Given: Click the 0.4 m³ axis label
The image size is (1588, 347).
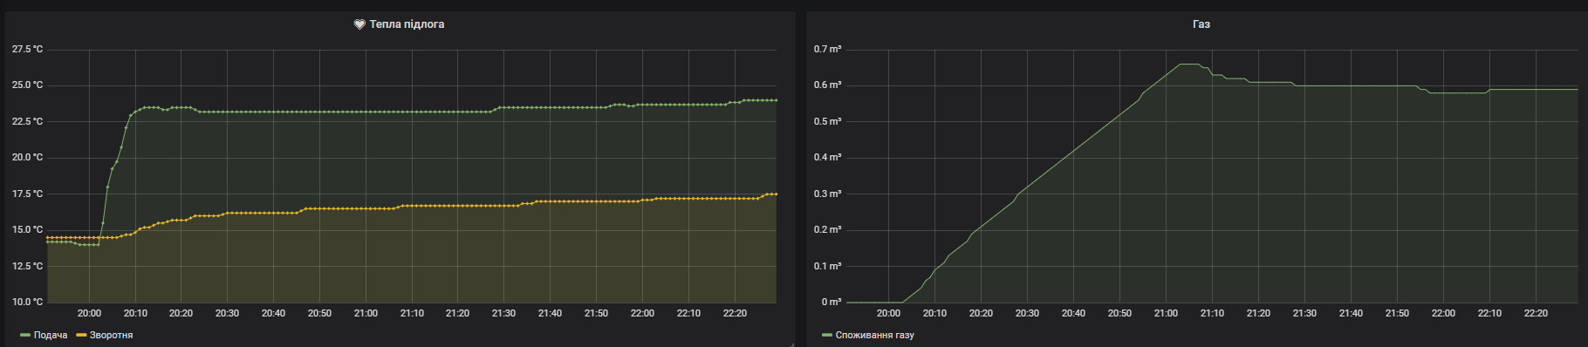Looking at the screenshot, I should [x=828, y=158].
